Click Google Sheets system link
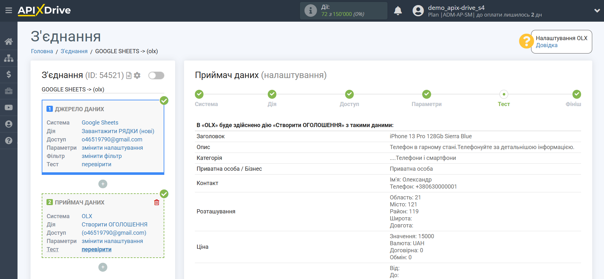The width and height of the screenshot is (604, 279). pyautogui.click(x=100, y=123)
